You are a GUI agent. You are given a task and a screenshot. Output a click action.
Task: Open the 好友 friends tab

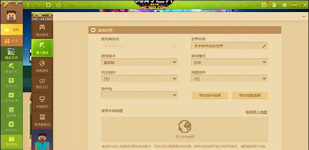point(11,41)
